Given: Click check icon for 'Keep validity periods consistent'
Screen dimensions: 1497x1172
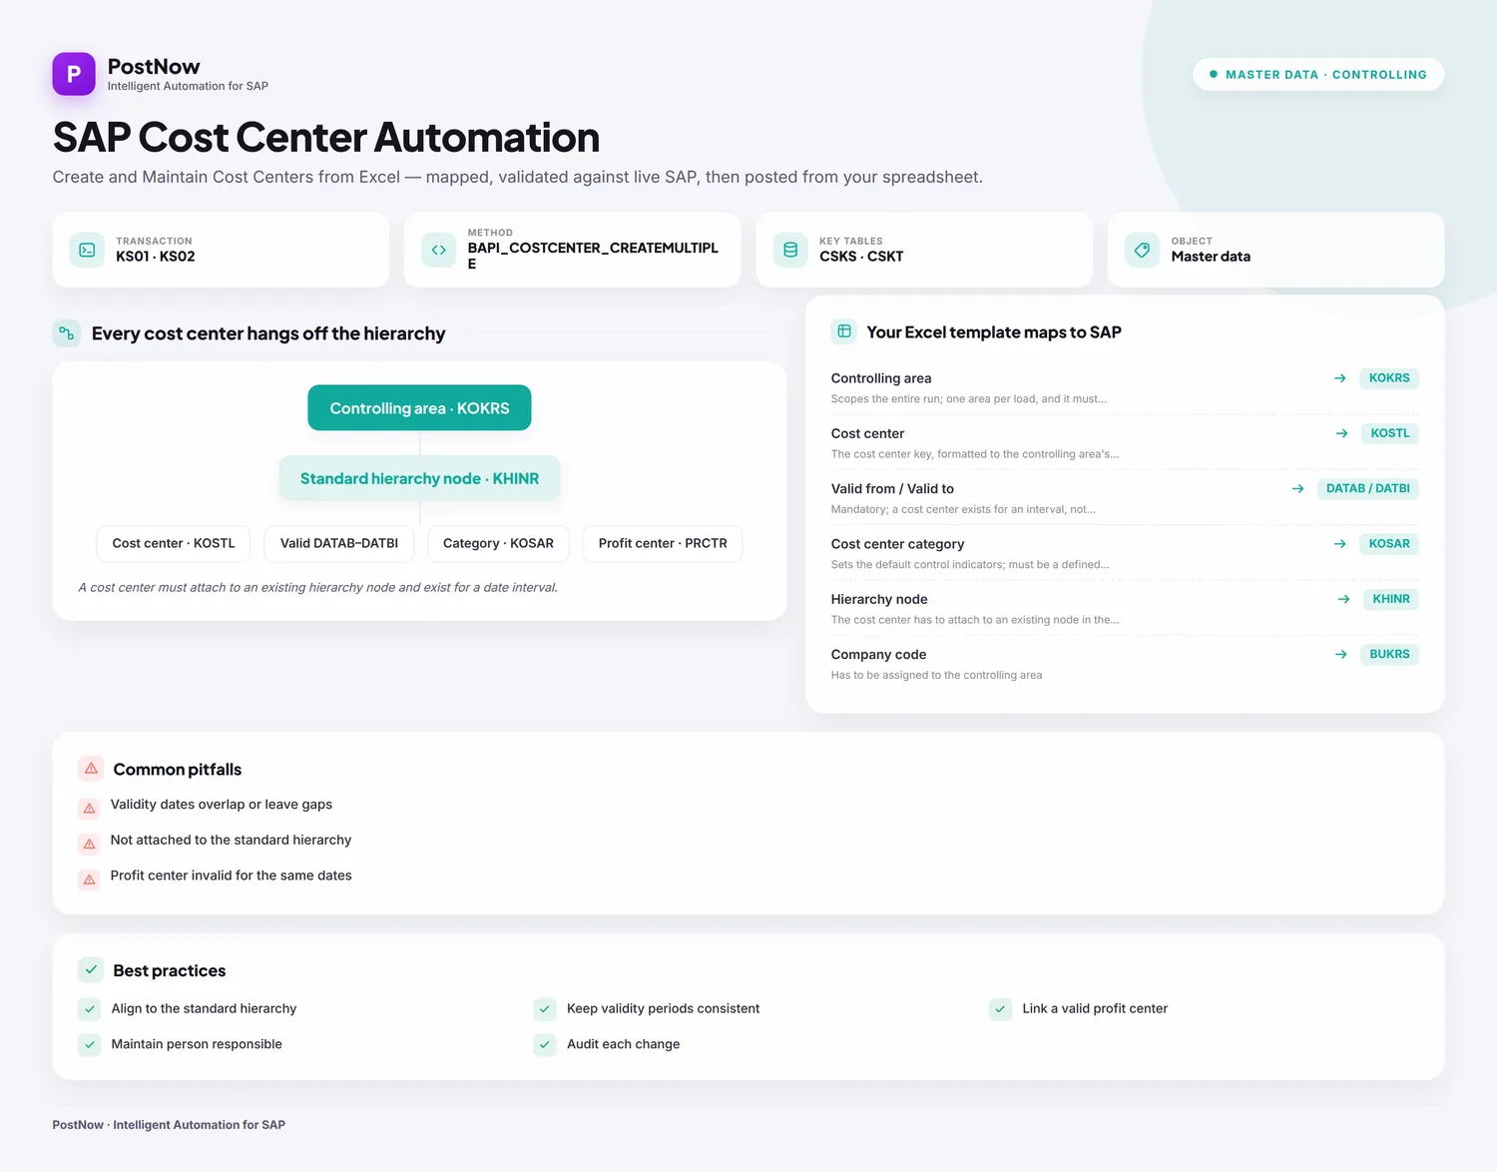Looking at the screenshot, I should tap(545, 1009).
